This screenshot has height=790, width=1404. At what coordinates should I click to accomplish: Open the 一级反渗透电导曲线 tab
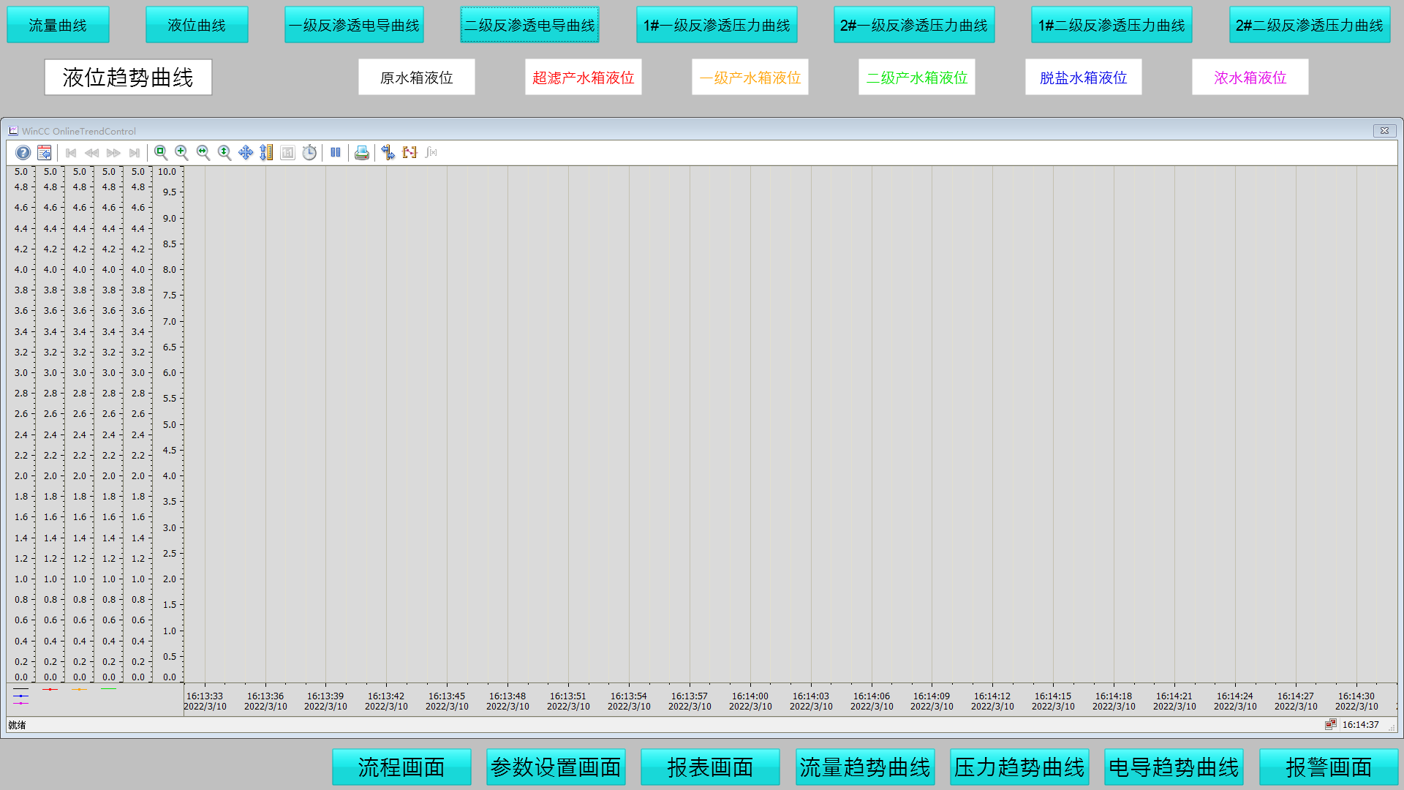354,25
